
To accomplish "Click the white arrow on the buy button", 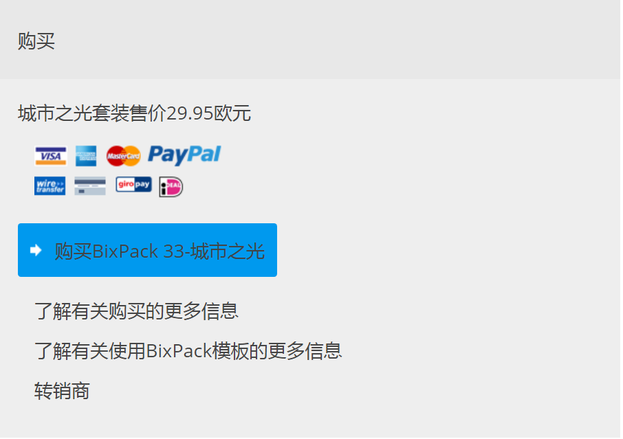I will point(36,250).
